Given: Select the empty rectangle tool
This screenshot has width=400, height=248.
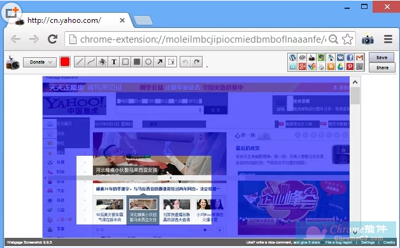Looking at the screenshot, I should [x=125, y=62].
